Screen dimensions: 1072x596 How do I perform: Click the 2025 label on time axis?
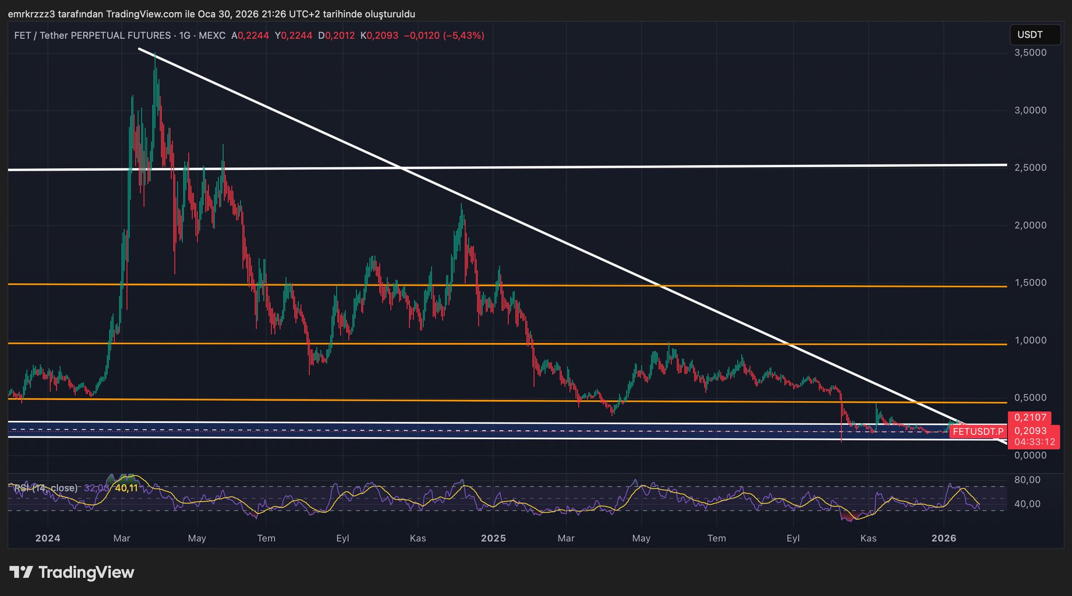(493, 538)
